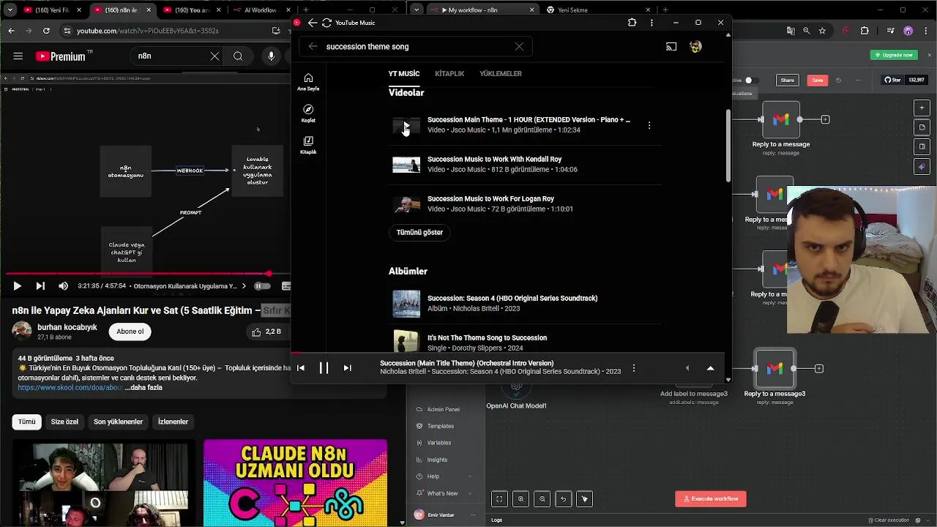937x527 pixels.
Task: Mute the YouTube video volume
Action: pyautogui.click(x=63, y=286)
